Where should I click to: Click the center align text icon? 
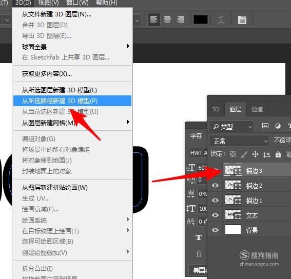pos(167,19)
